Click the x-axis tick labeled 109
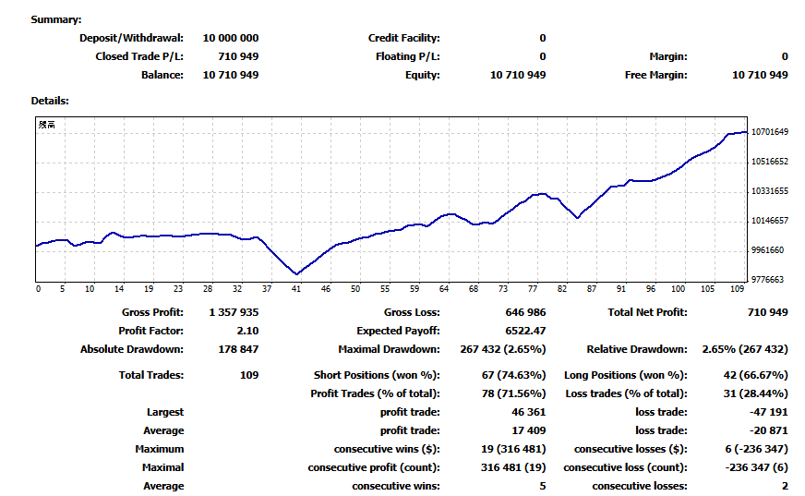This screenshot has height=496, width=805. click(x=736, y=288)
